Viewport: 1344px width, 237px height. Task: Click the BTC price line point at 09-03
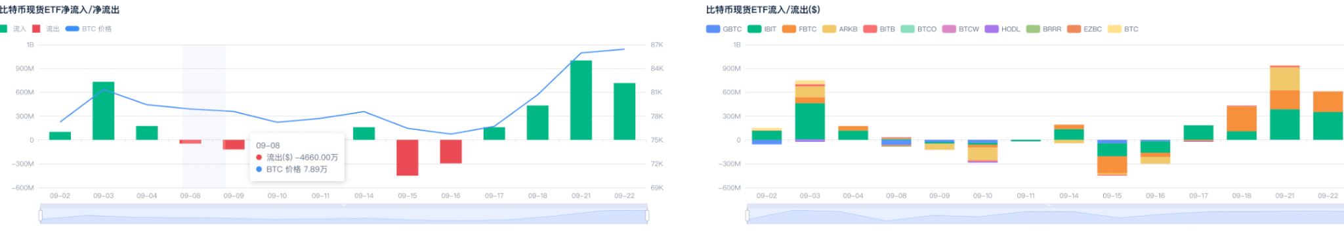103,89
